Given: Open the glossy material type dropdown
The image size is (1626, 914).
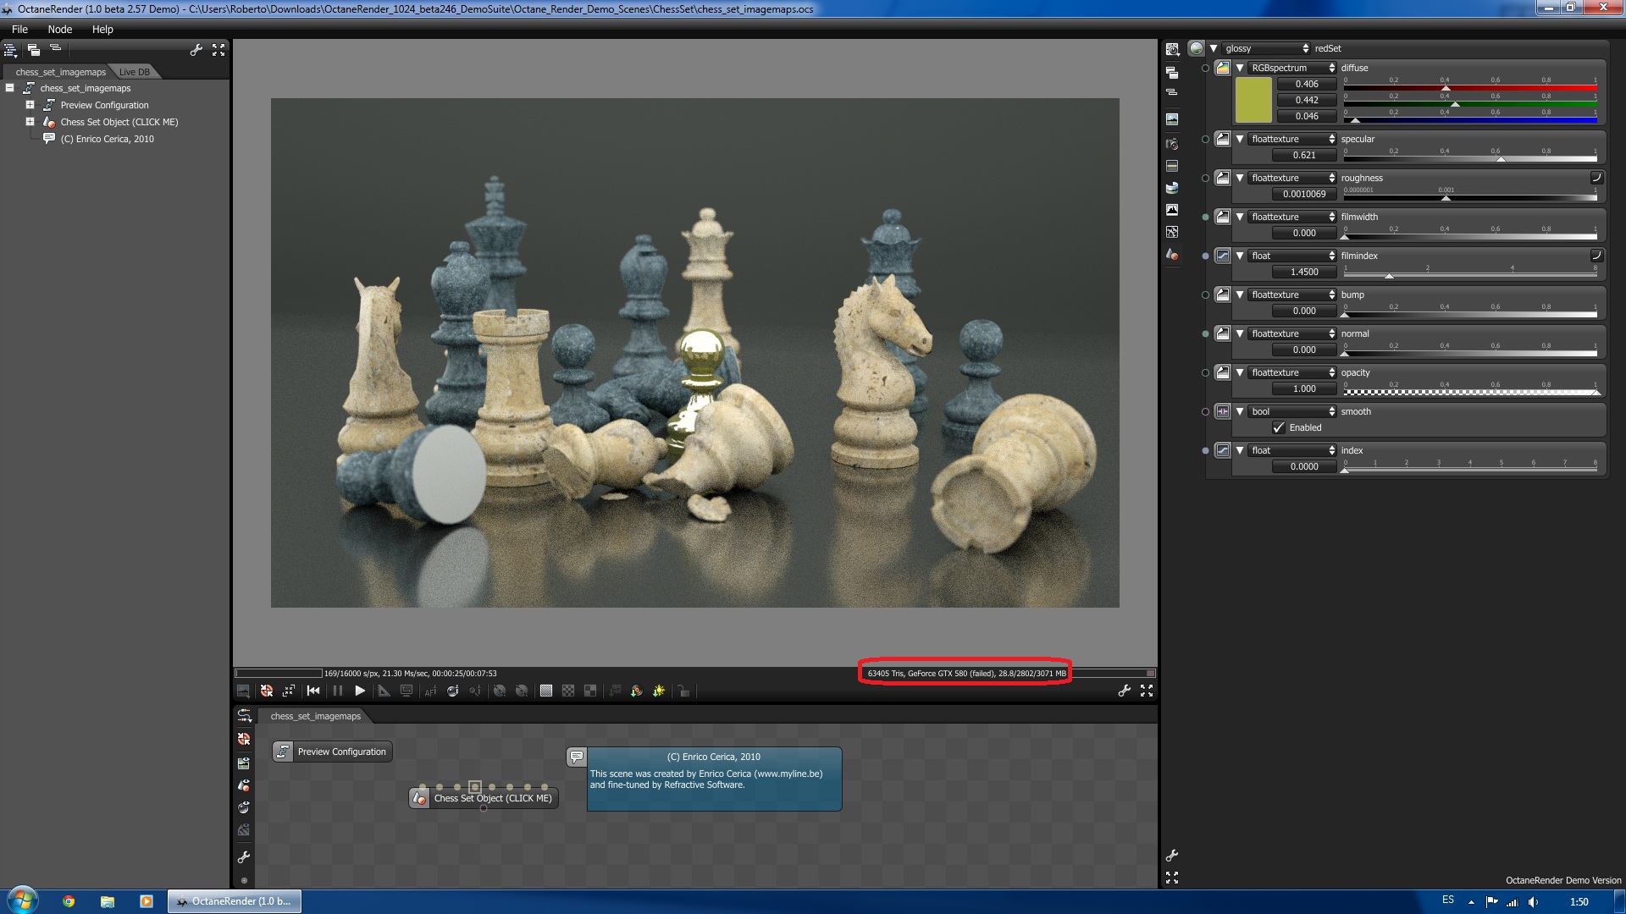Looking at the screenshot, I should 1266,48.
